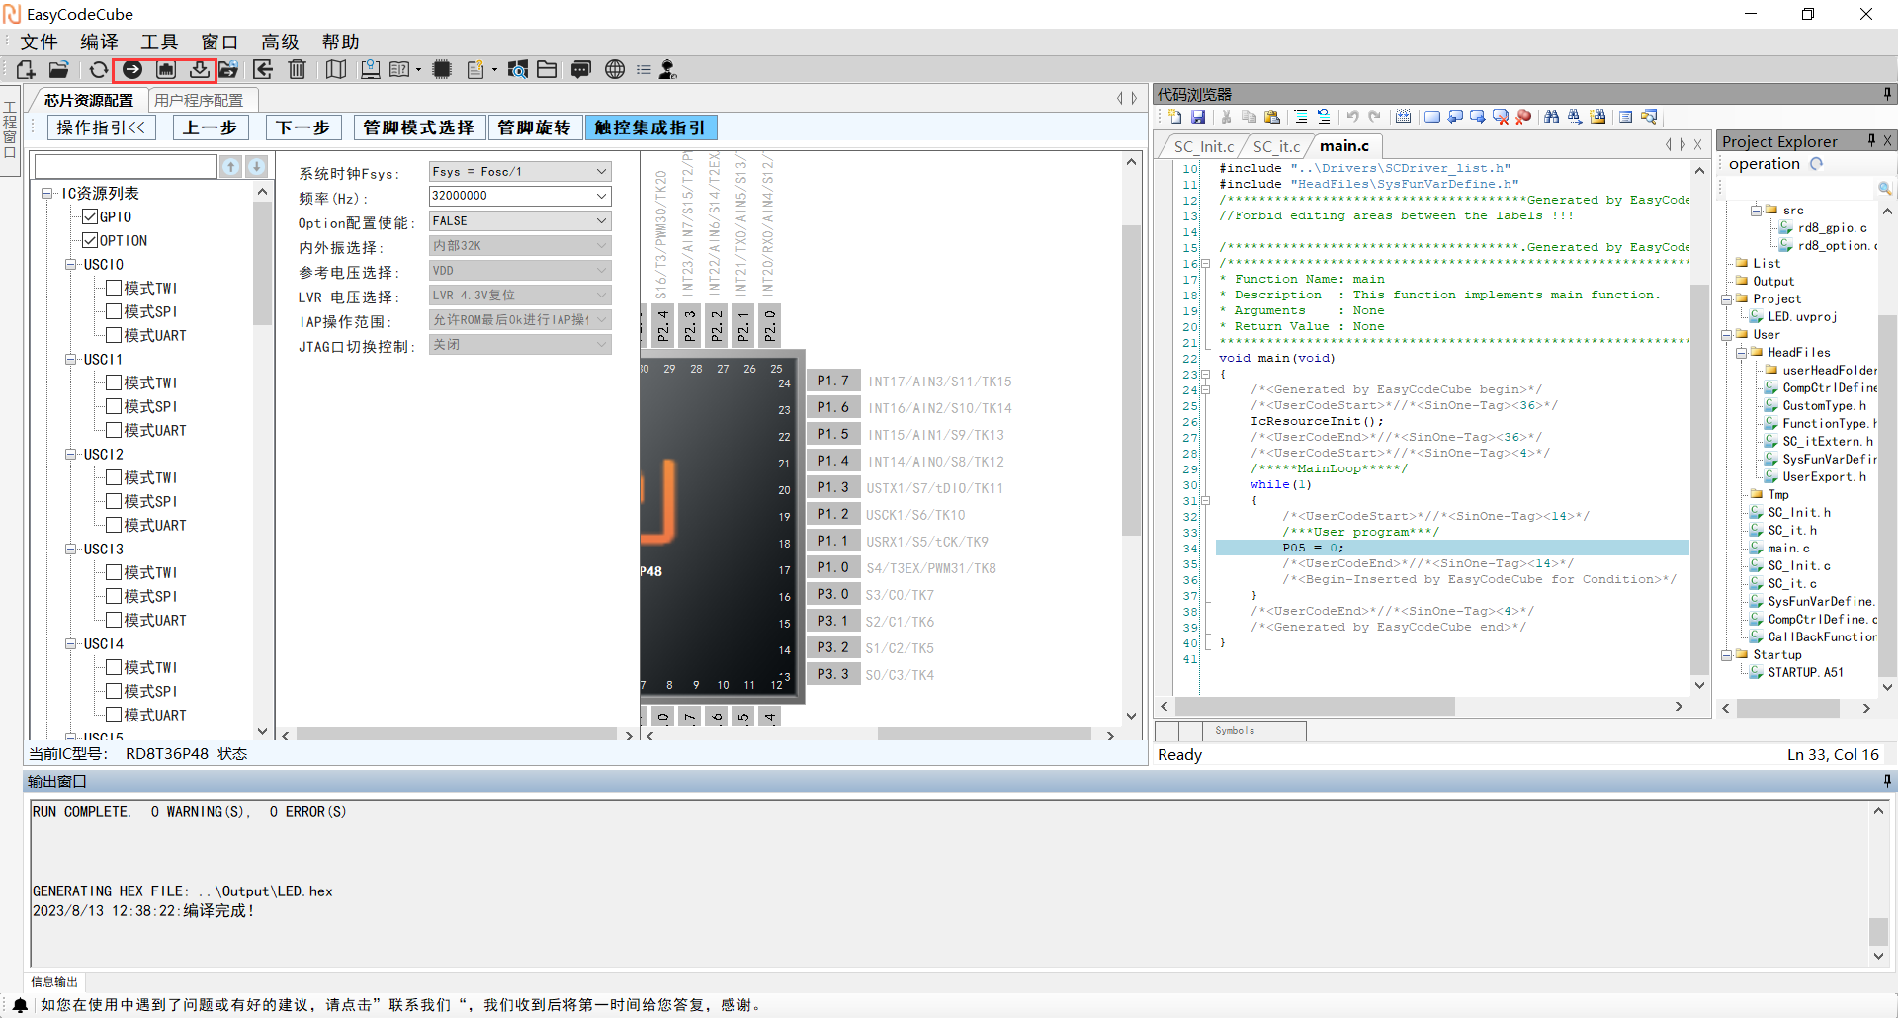Click the output window vertical scrollbar thumb

click(x=1878, y=931)
